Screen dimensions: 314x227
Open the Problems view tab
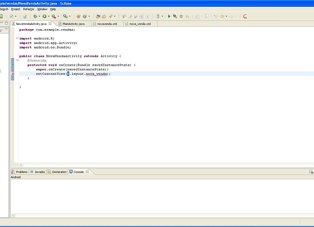tap(21, 172)
